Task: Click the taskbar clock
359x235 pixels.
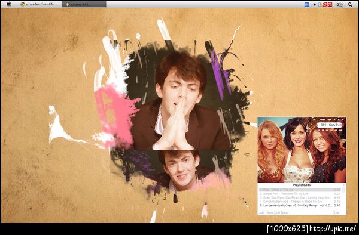Action: click(339, 4)
